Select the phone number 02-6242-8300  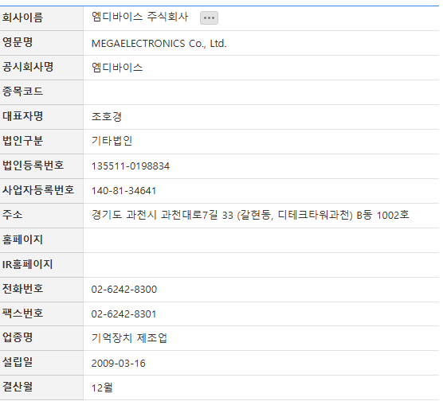click(x=123, y=290)
